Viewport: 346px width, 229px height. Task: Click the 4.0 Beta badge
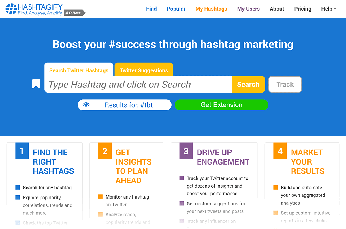click(74, 13)
